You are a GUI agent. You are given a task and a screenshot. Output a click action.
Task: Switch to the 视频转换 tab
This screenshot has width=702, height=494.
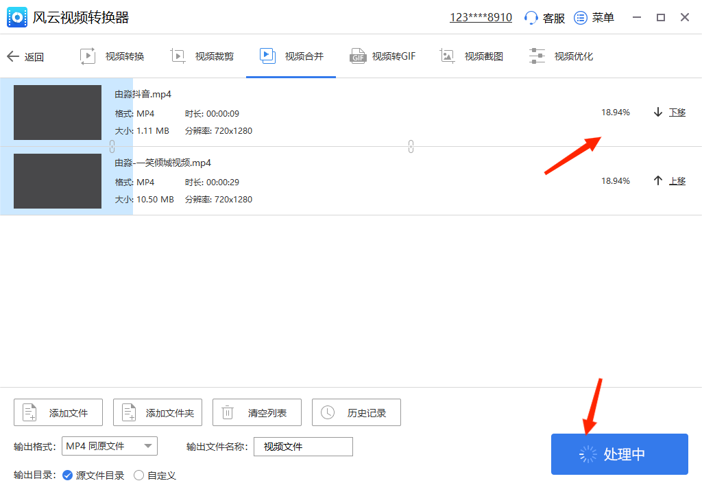[112, 56]
